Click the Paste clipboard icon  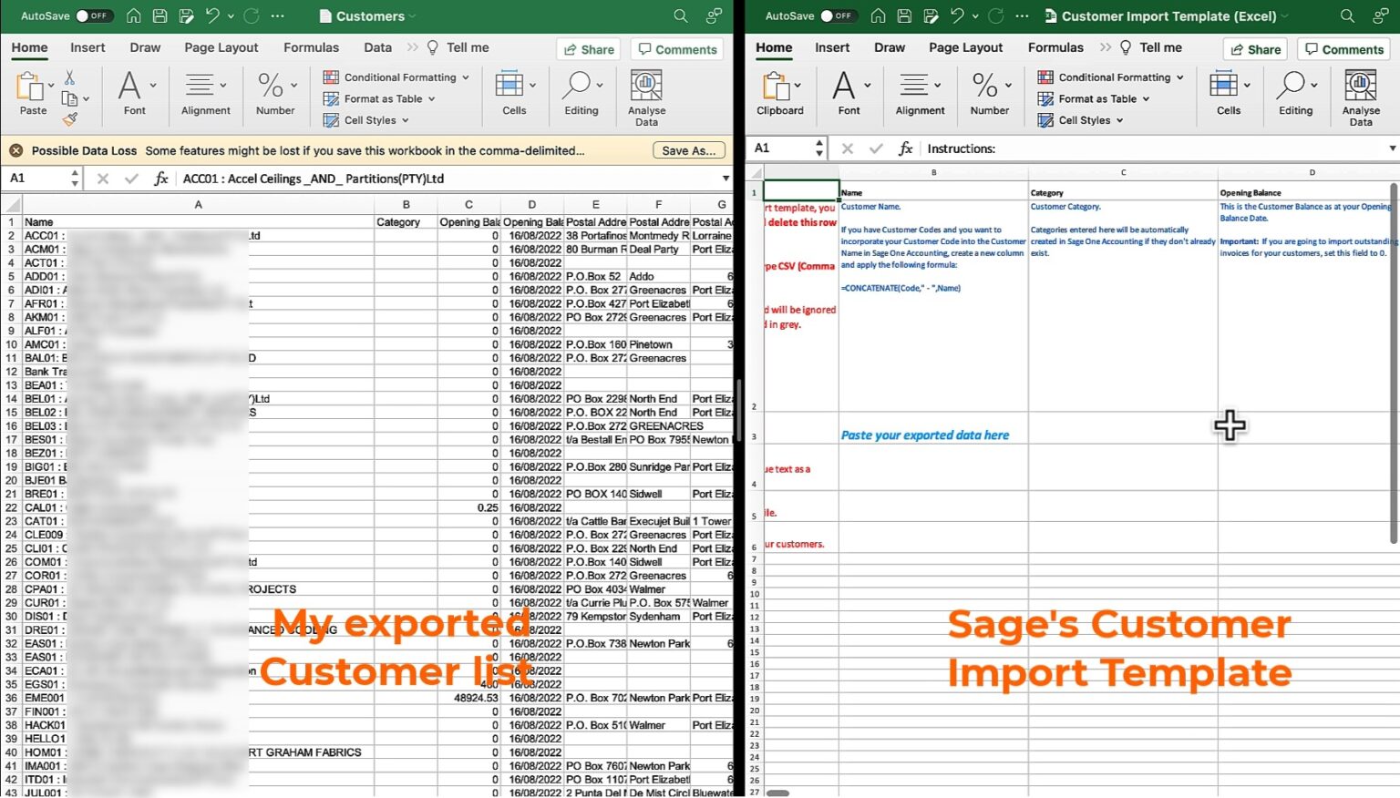[x=30, y=88]
